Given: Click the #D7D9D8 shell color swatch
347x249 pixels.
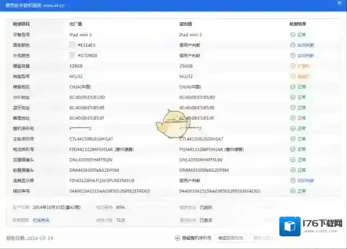Looking at the screenshot, I should (x=72, y=55).
